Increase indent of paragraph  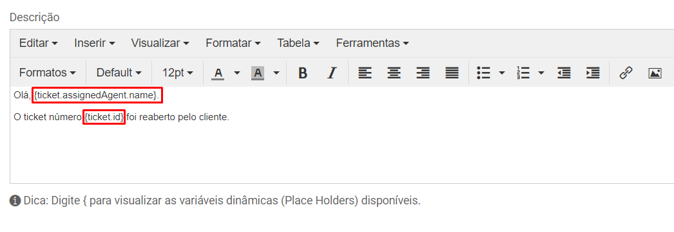pos(593,73)
